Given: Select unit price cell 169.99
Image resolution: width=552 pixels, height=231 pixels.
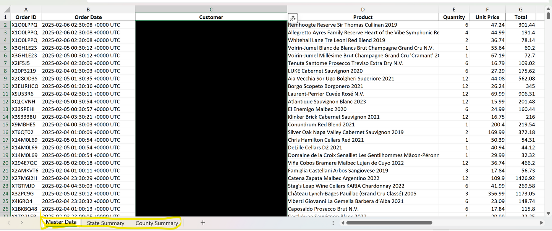Looking at the screenshot, I should [x=487, y=132].
